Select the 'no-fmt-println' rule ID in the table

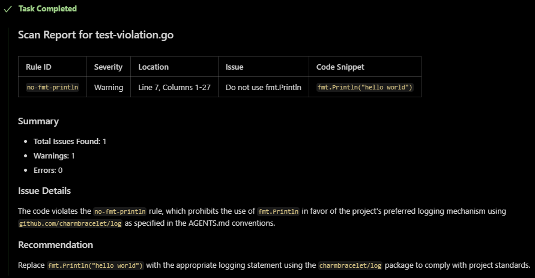(x=53, y=87)
